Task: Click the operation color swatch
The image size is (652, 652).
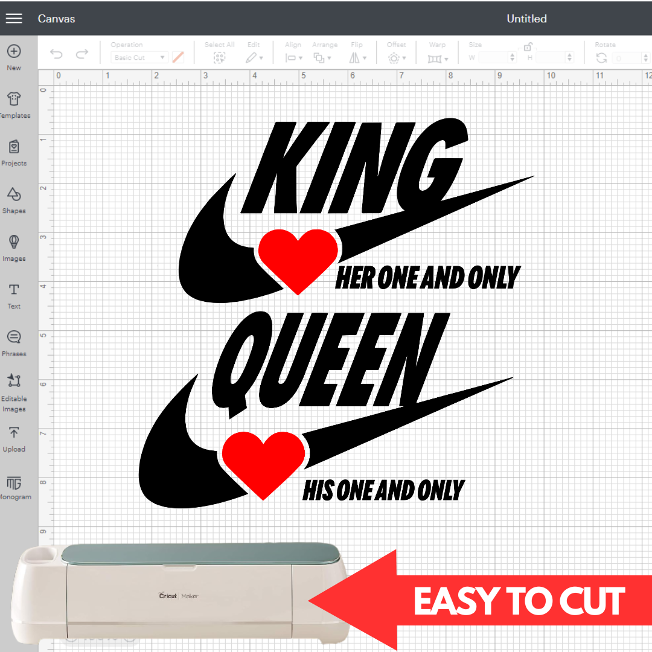Action: pyautogui.click(x=178, y=57)
